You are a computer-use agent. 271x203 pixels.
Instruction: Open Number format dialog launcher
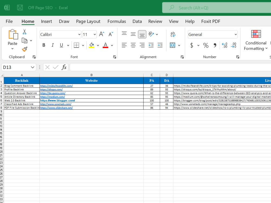pyautogui.click(x=238, y=57)
